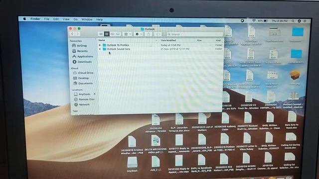Click the Wi-Fi status icon

point(254,21)
